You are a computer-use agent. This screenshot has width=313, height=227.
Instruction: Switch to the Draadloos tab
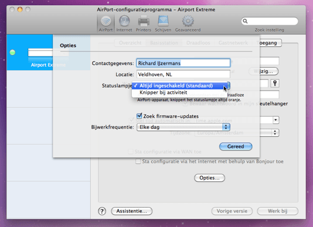click(198, 43)
